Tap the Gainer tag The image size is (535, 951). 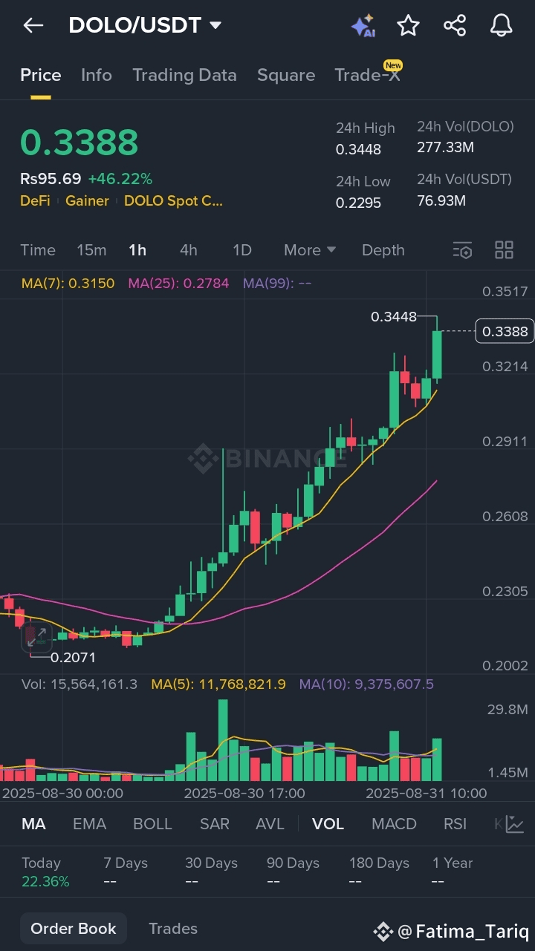tap(87, 200)
